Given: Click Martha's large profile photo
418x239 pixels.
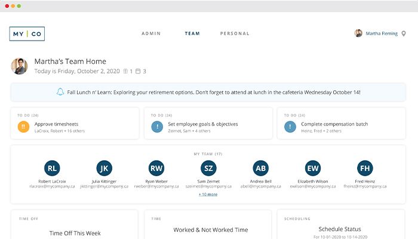Looking at the screenshot, I should [20, 66].
